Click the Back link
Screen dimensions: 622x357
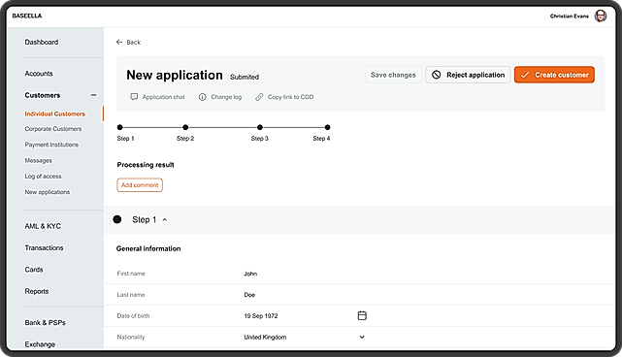click(134, 43)
